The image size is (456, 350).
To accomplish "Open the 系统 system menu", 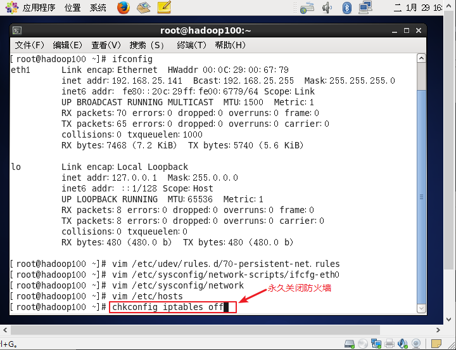I will pos(98,8).
